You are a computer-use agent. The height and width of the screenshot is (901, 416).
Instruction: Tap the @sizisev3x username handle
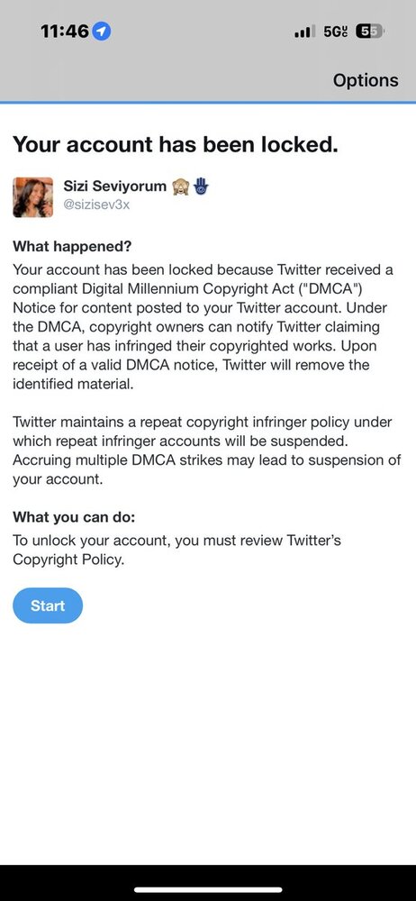96,205
